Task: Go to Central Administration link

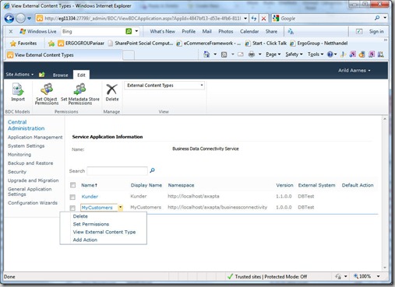Action: [x=26, y=125]
